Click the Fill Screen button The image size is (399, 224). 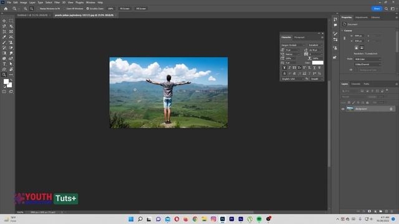click(x=141, y=9)
